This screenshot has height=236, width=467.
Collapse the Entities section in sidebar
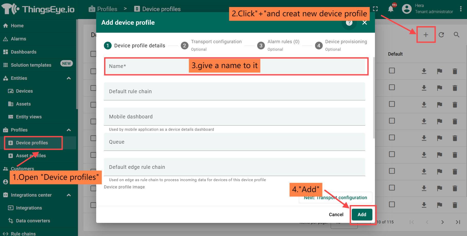click(x=69, y=78)
